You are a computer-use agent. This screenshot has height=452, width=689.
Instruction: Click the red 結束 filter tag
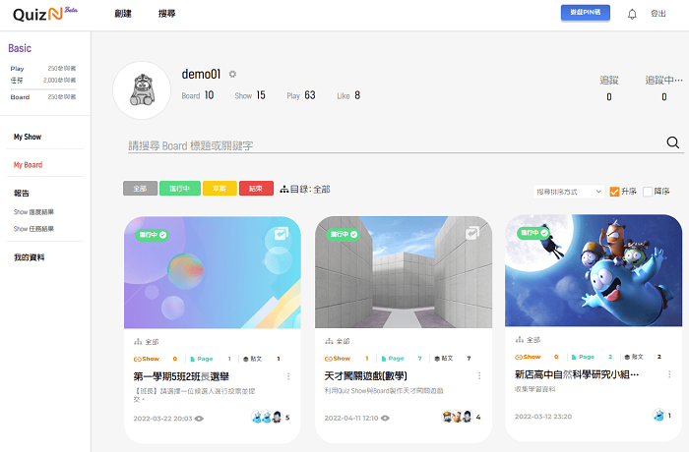pyautogui.click(x=255, y=189)
